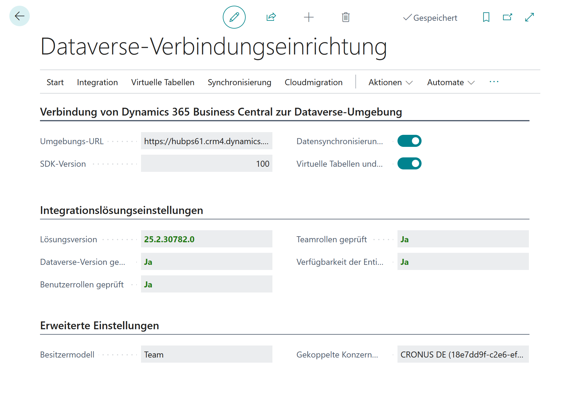Delete record with trash can icon

coord(346,17)
